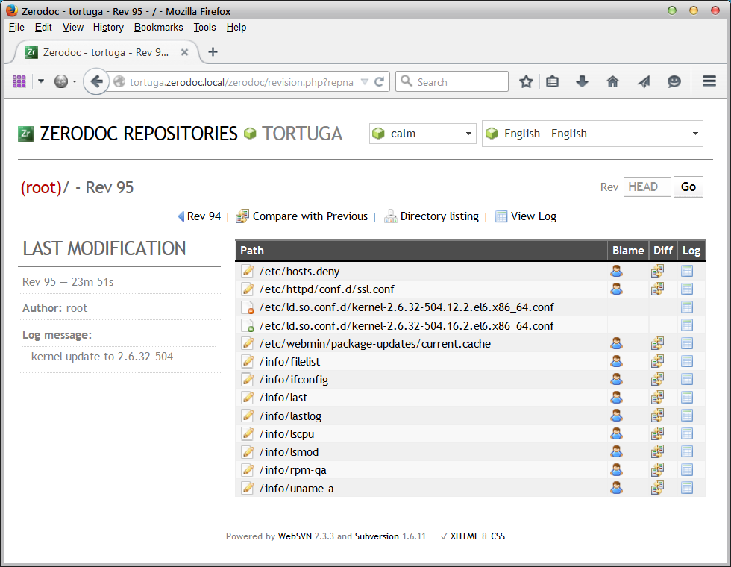Open the Log view for the deleted kernel-2.6.32-504.12 conf

click(686, 307)
